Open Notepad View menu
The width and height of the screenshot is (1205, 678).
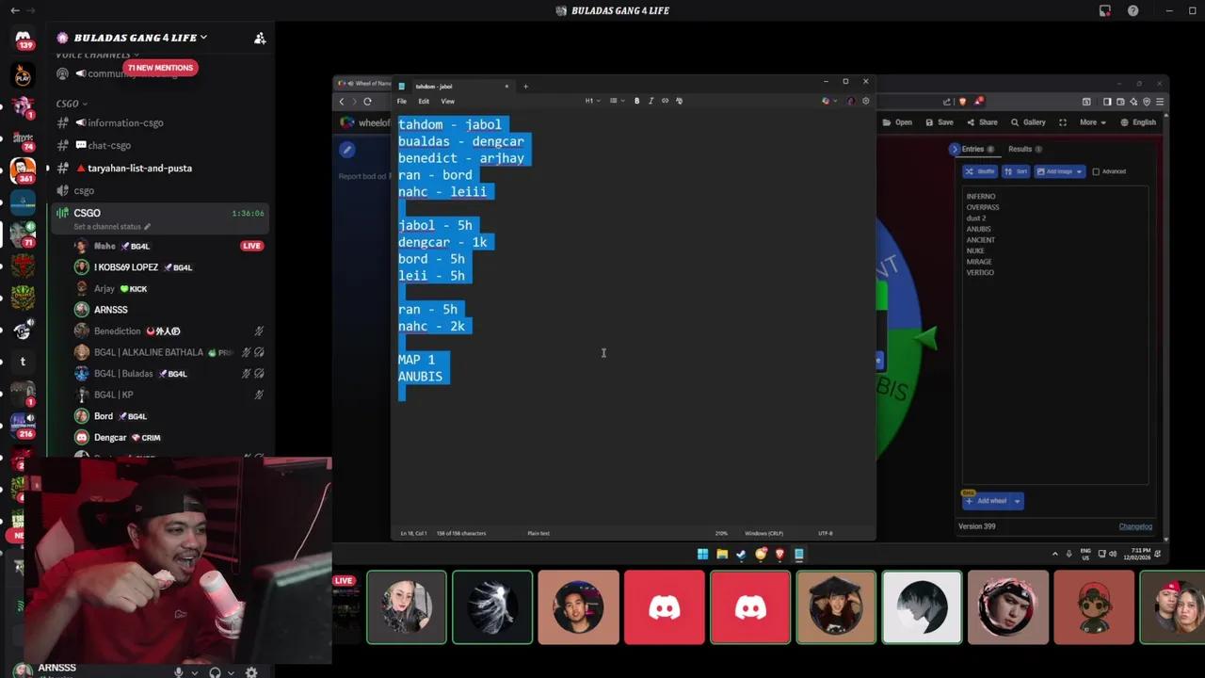(x=448, y=101)
